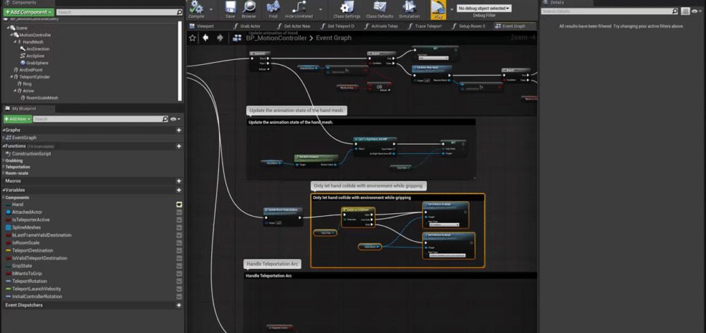Open Compile options dropdown arrow
Image resolution: width=706 pixels, height=333 pixels.
(x=212, y=9)
